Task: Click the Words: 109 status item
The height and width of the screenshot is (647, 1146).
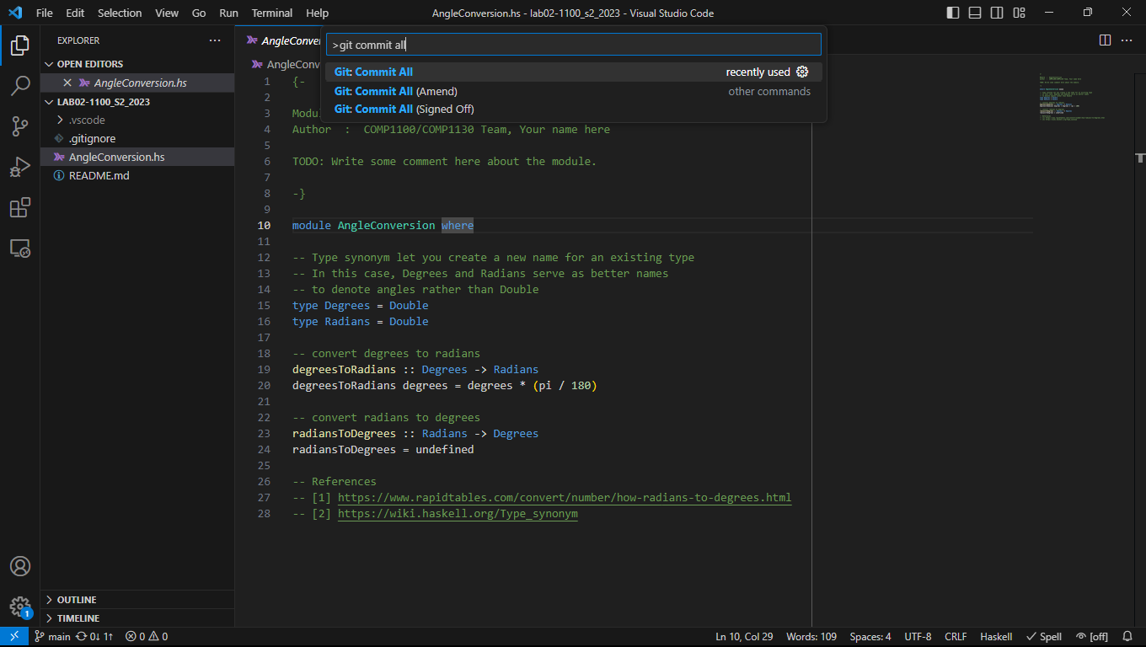Action: pyautogui.click(x=811, y=637)
